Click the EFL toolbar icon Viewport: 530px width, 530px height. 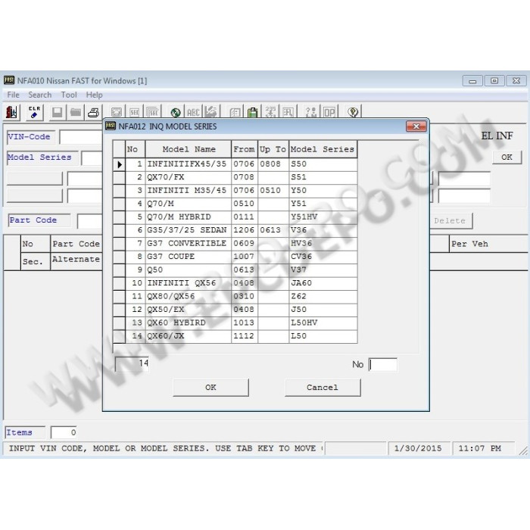click(288, 112)
